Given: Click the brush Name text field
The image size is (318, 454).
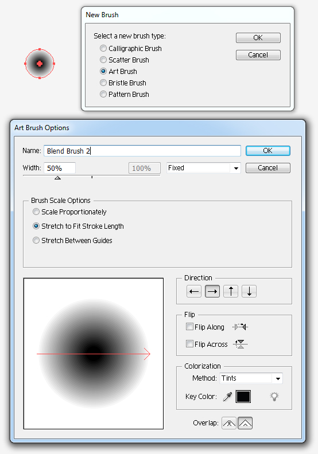Looking at the screenshot, I should coord(142,151).
